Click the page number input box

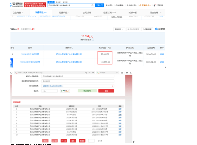point(92,141)
